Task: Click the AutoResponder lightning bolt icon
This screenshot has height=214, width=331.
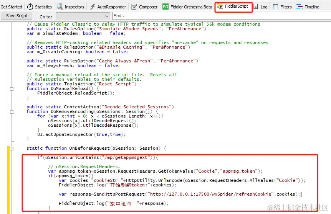Action: pyautogui.click(x=93, y=7)
